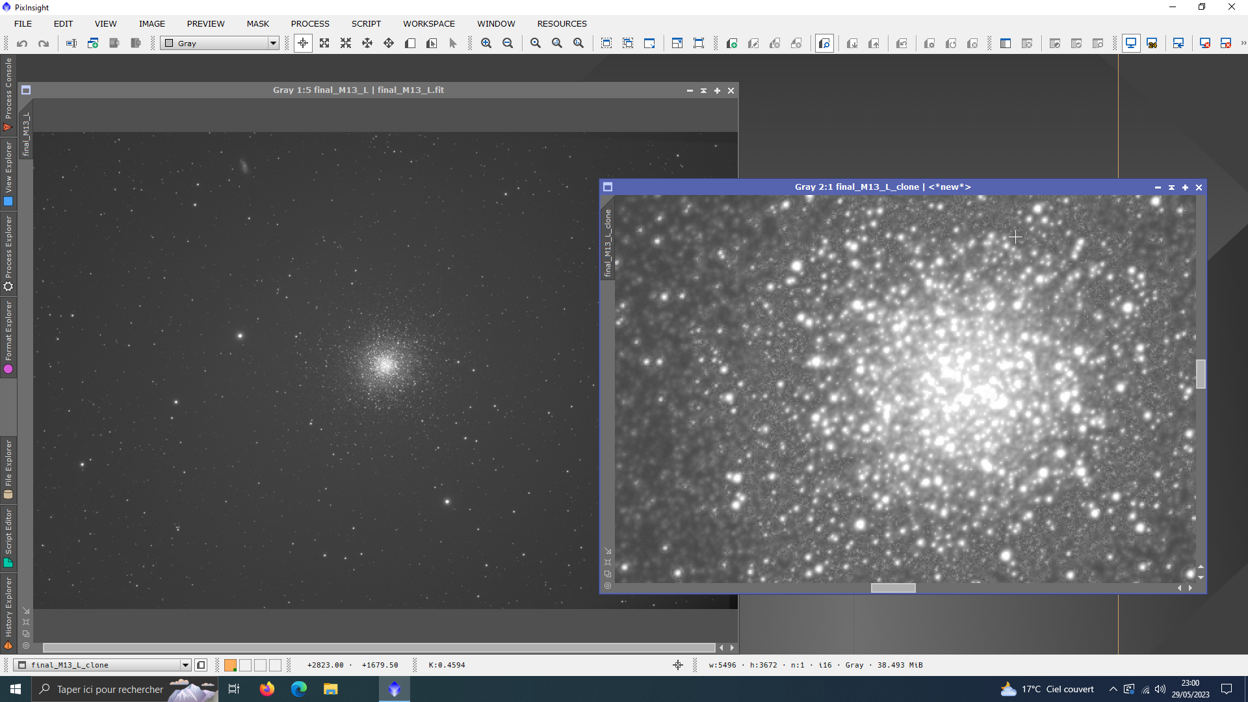Open the SCRIPT menu

click(x=366, y=23)
